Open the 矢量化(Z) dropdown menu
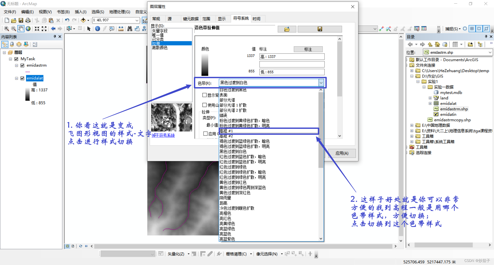Image resolution: width=494 pixels, height=265 pixels. (x=178, y=254)
